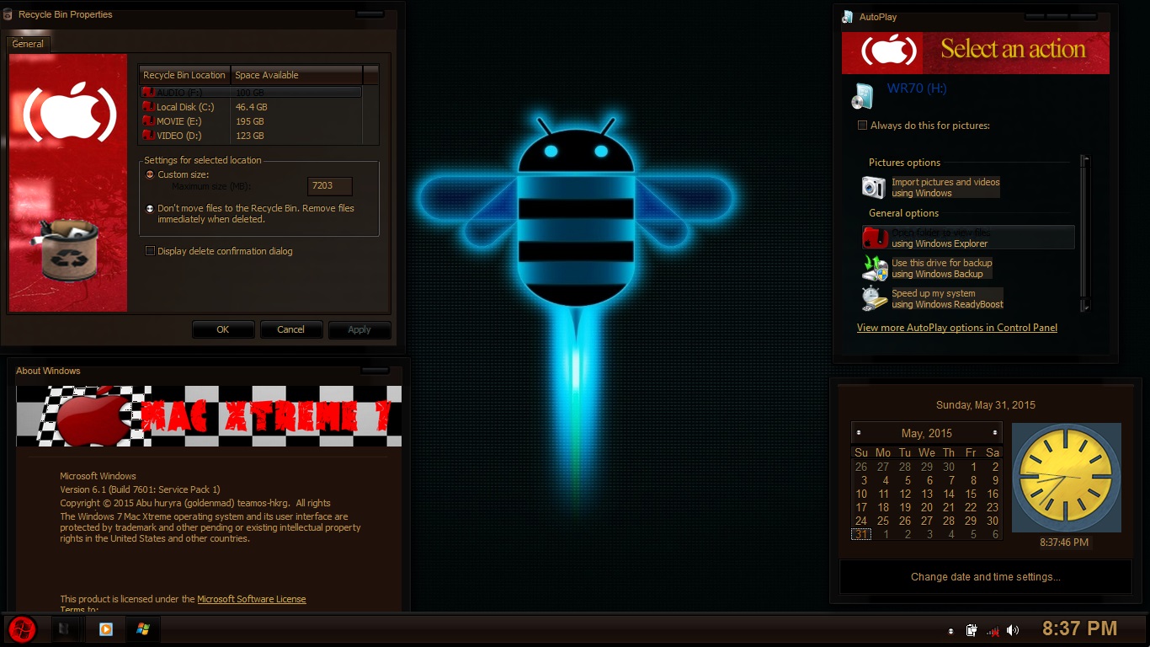1150x647 pixels.
Task: Click the 123 GB space value
Action: coord(250,136)
